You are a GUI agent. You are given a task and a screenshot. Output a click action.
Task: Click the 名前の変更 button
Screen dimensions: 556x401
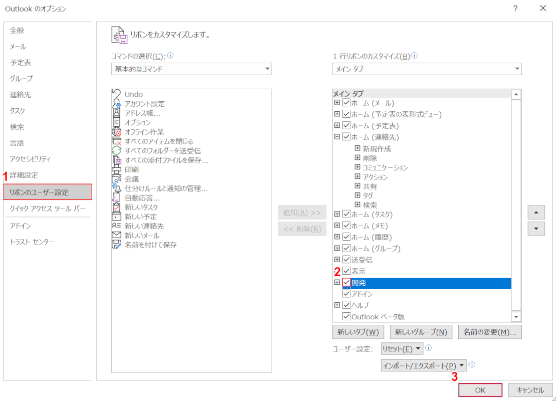(x=490, y=332)
